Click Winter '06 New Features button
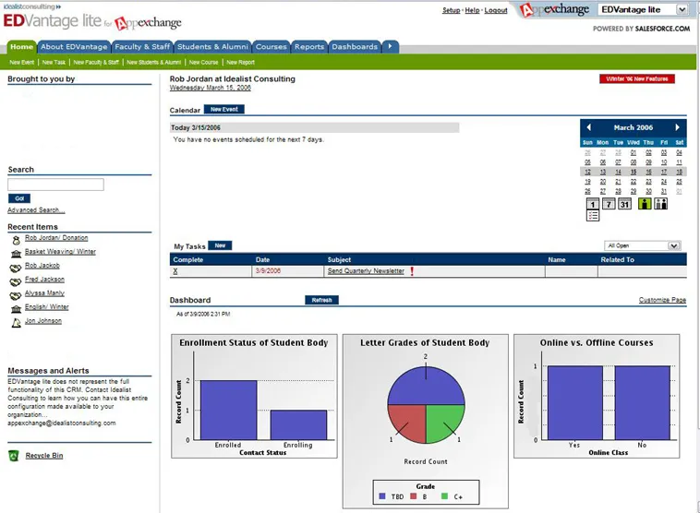The image size is (700, 513). pos(637,78)
